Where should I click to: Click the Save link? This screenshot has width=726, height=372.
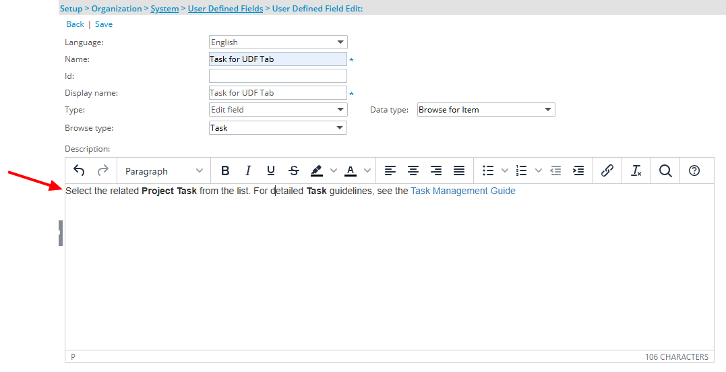point(104,24)
